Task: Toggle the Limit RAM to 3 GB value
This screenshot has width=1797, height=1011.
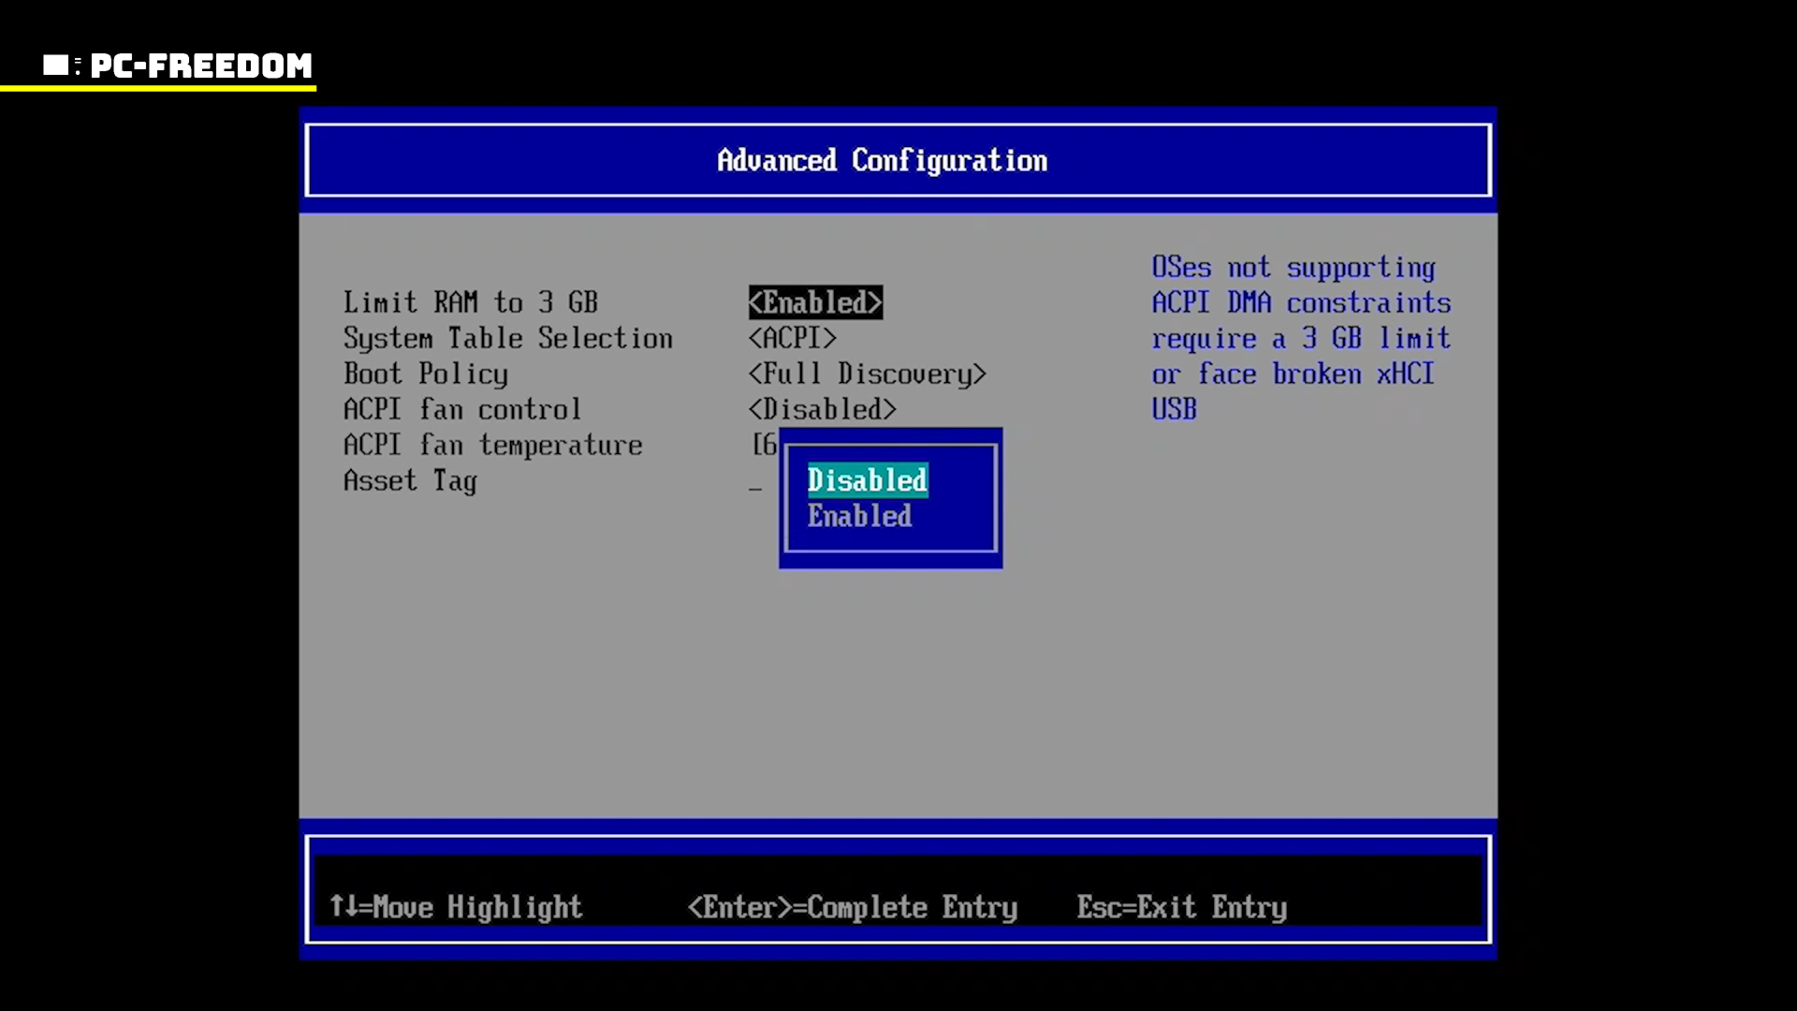Action: point(815,302)
